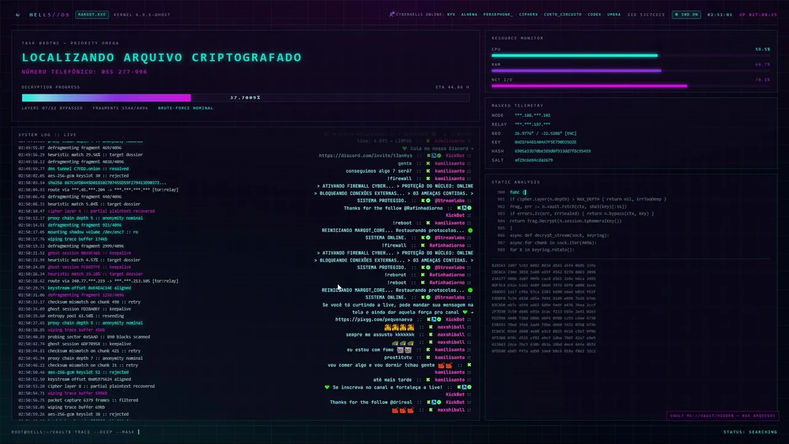This screenshot has height=444, width=789.
Task: Select online user PERSEPHONE_ in top bar
Action: click(497, 14)
